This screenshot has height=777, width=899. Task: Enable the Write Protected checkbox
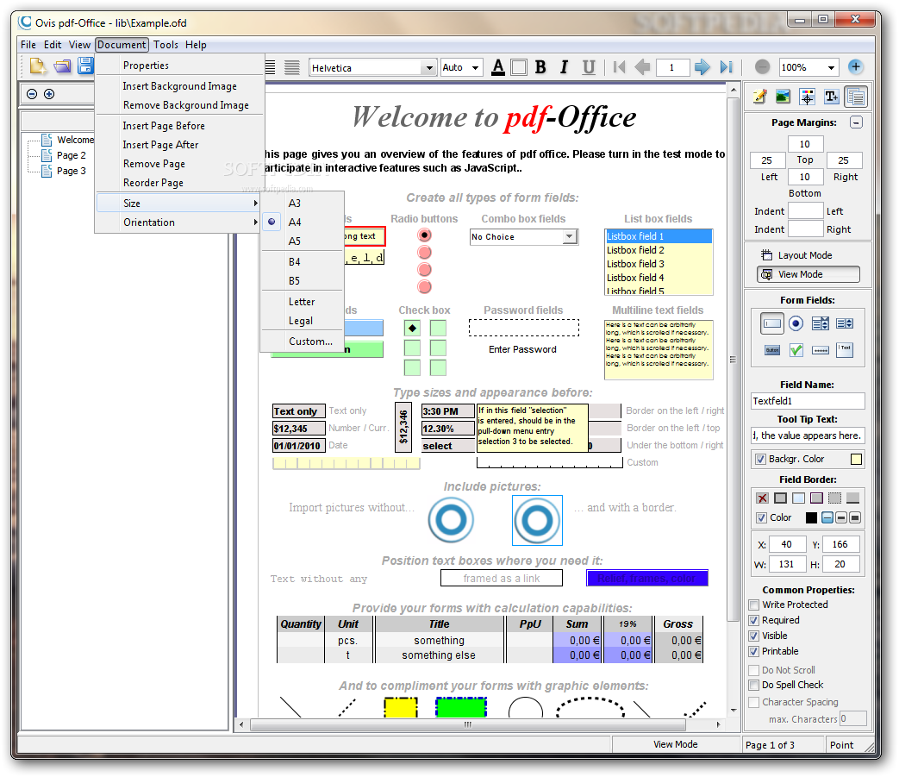pyautogui.click(x=754, y=605)
